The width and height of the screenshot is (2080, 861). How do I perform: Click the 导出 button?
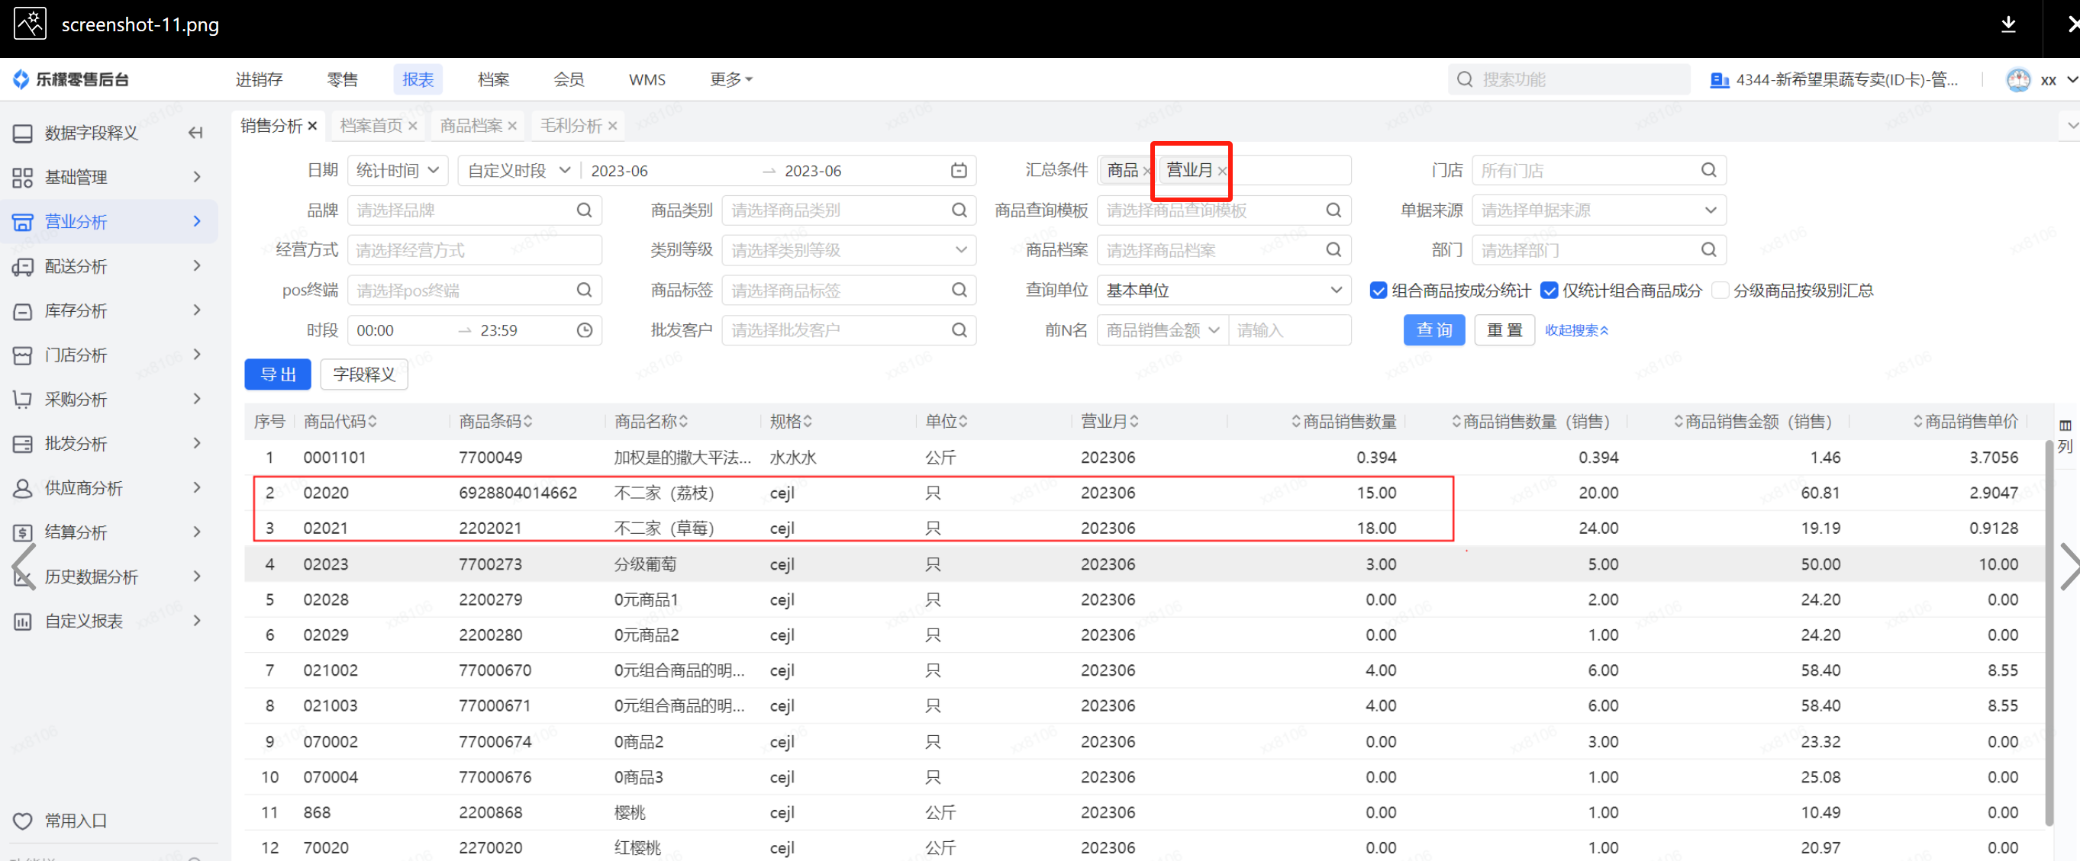(x=278, y=374)
